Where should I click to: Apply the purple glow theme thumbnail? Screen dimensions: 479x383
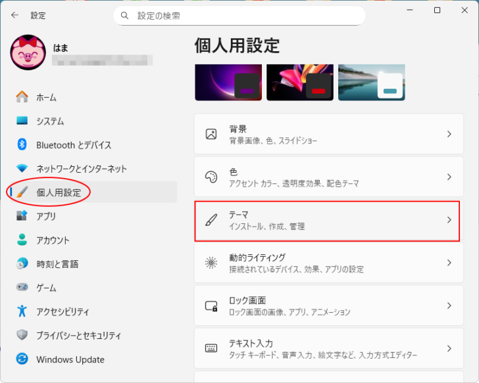point(228,82)
